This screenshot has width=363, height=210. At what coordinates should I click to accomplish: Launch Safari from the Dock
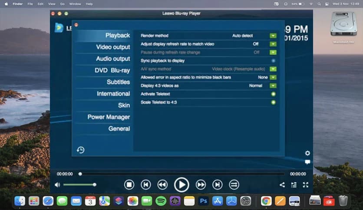coord(48,201)
